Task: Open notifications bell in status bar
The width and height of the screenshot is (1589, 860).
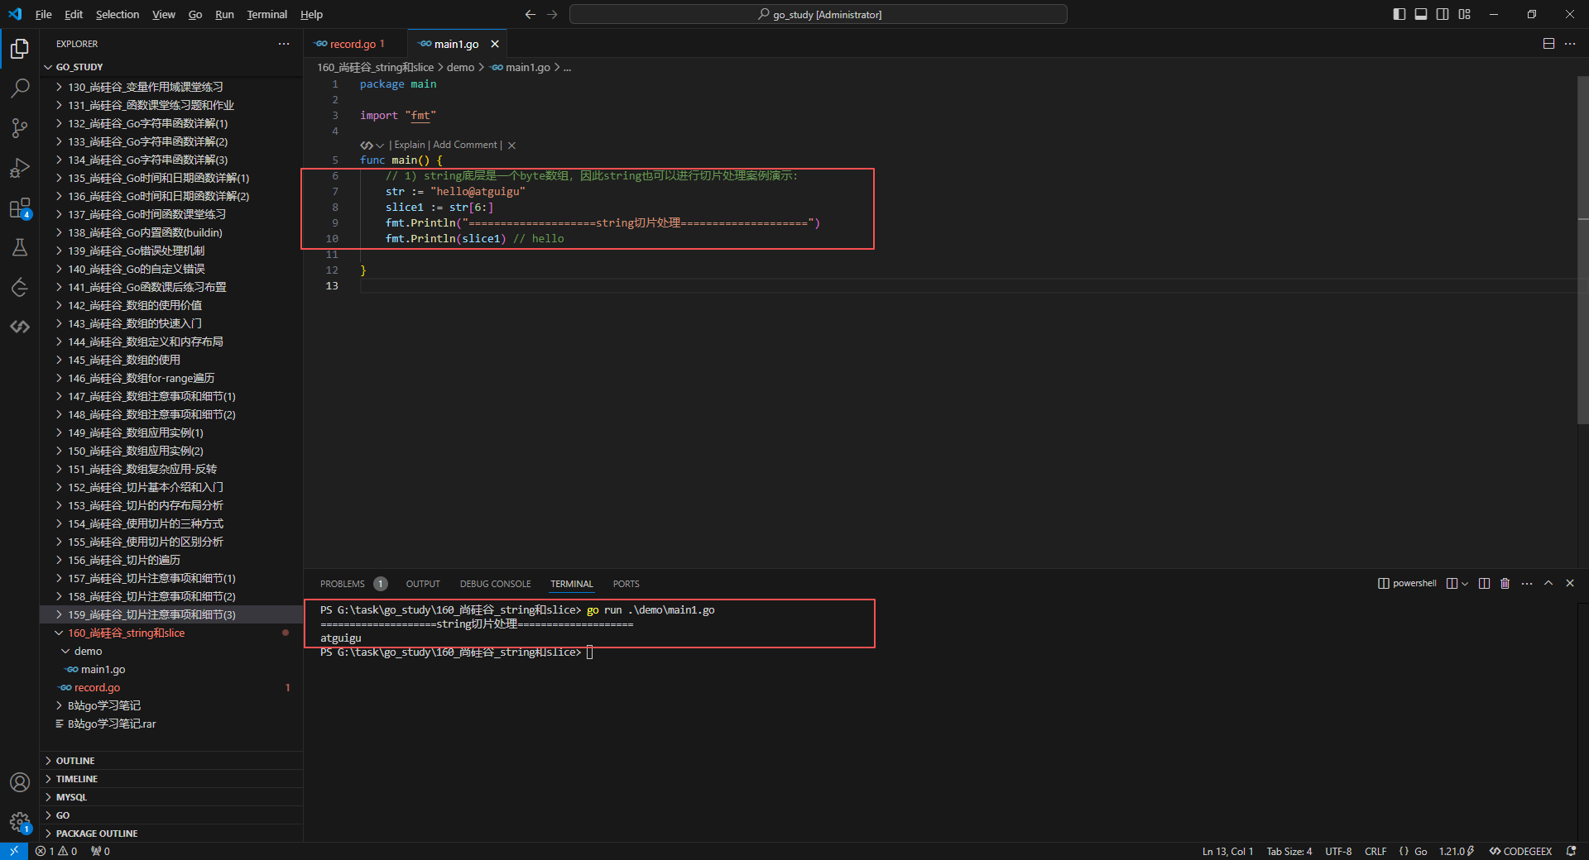Action: pos(1571,851)
